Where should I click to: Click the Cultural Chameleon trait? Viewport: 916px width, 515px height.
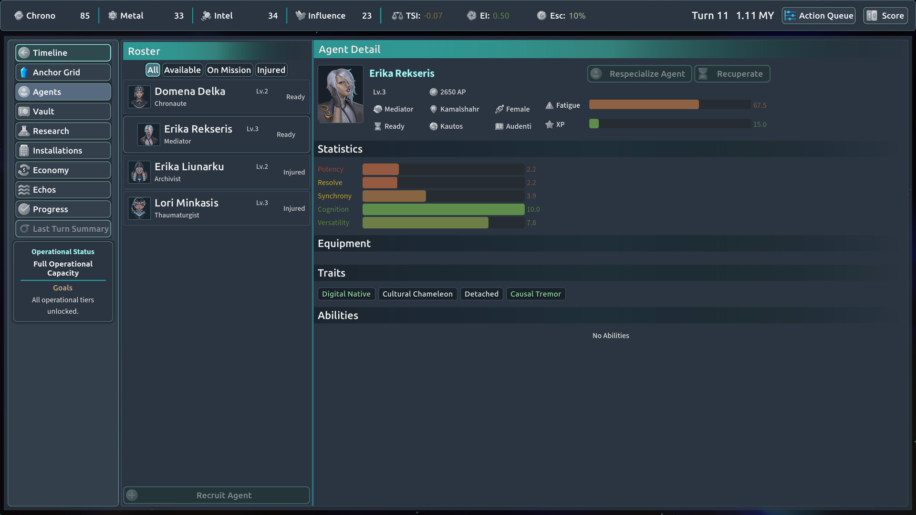tap(417, 294)
